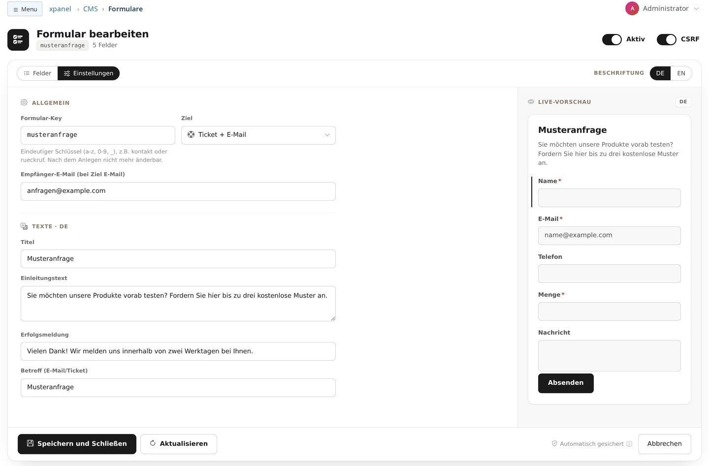Screen dimensions: 709x466
Task: Click the Absenden button in preview
Action: pos(566,383)
